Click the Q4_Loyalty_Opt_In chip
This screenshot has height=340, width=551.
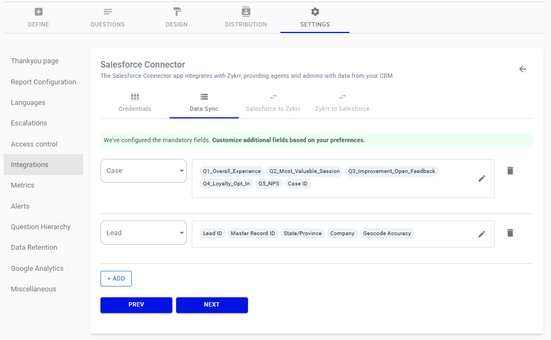pos(226,184)
